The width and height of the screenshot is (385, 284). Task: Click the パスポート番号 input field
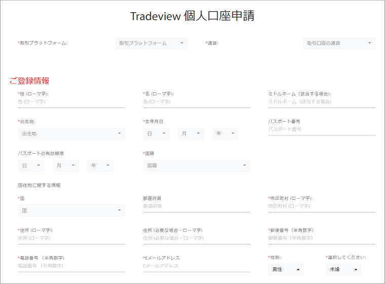(x=322, y=129)
